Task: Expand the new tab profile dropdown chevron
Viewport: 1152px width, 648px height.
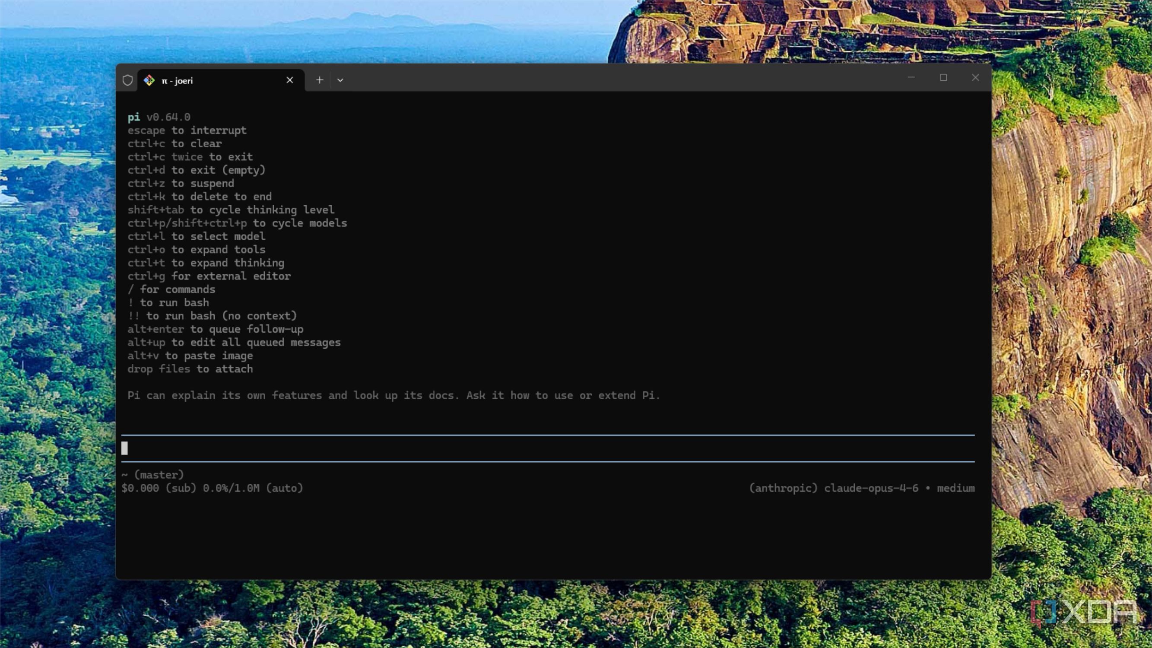Action: 340,80
